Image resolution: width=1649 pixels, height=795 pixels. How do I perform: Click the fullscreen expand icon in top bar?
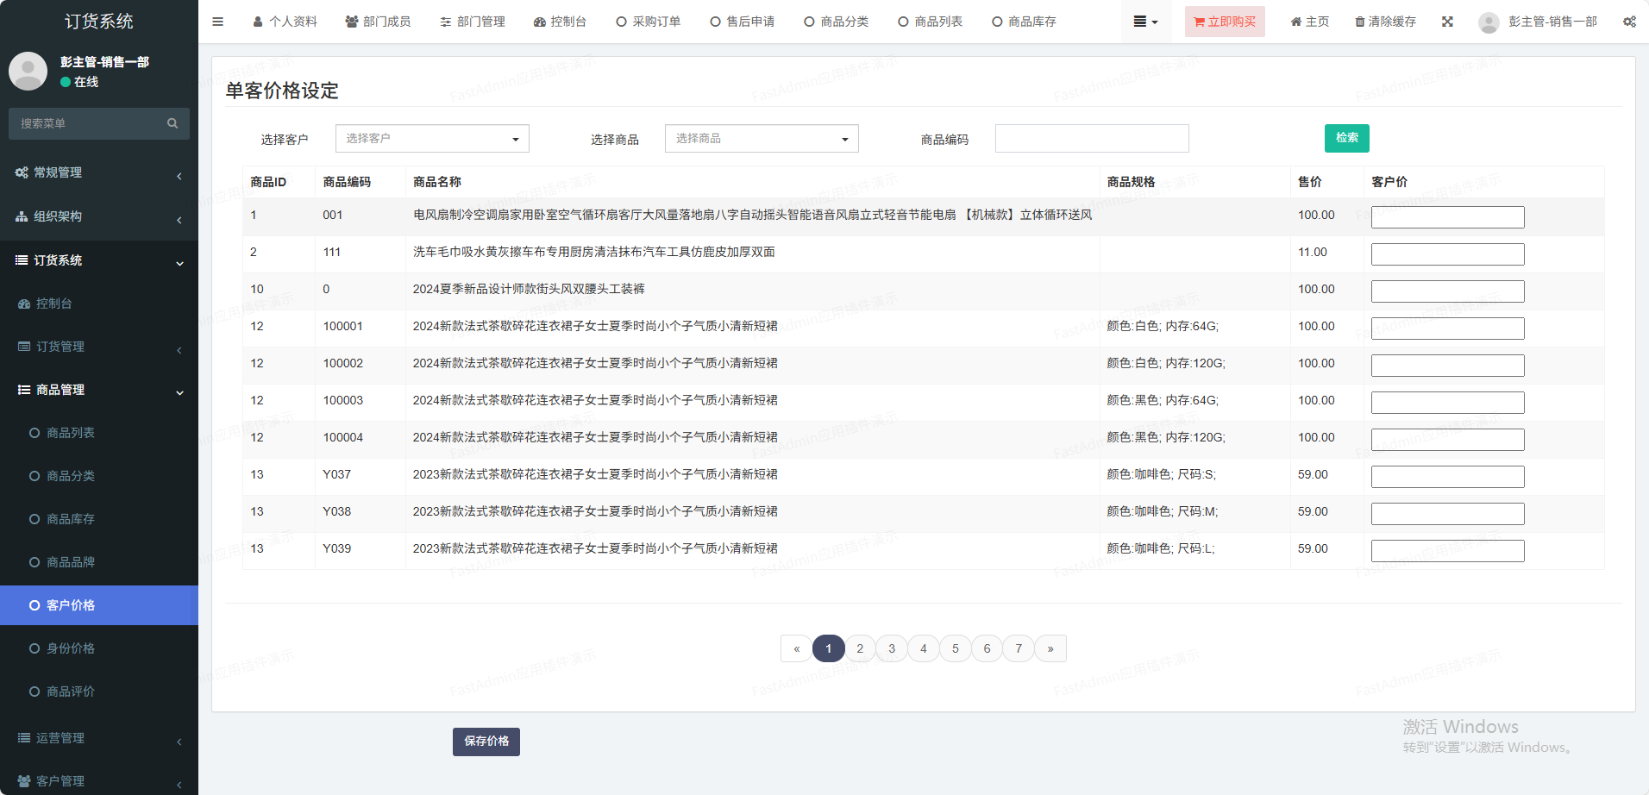coord(1447,22)
